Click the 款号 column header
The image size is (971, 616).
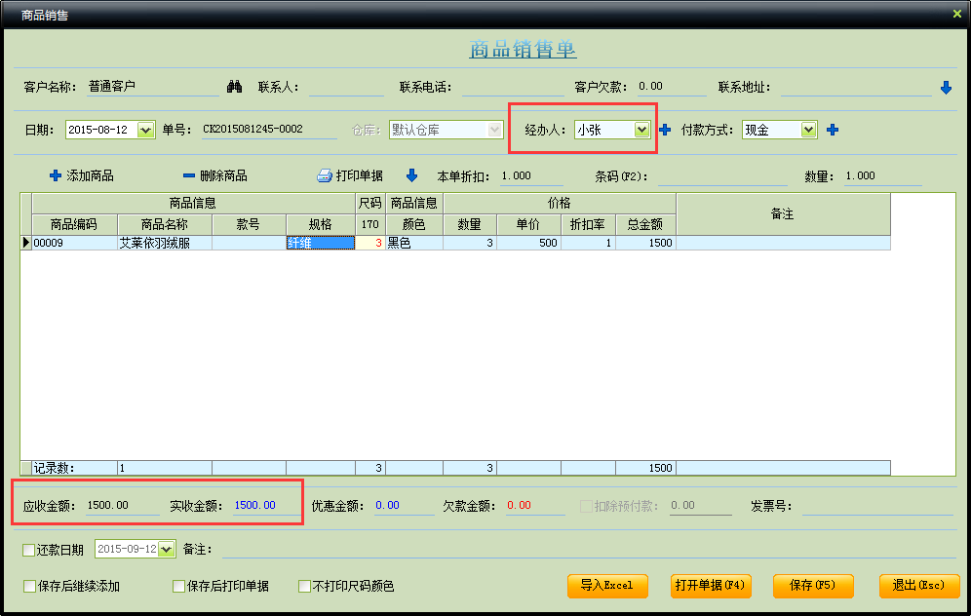pos(249,224)
